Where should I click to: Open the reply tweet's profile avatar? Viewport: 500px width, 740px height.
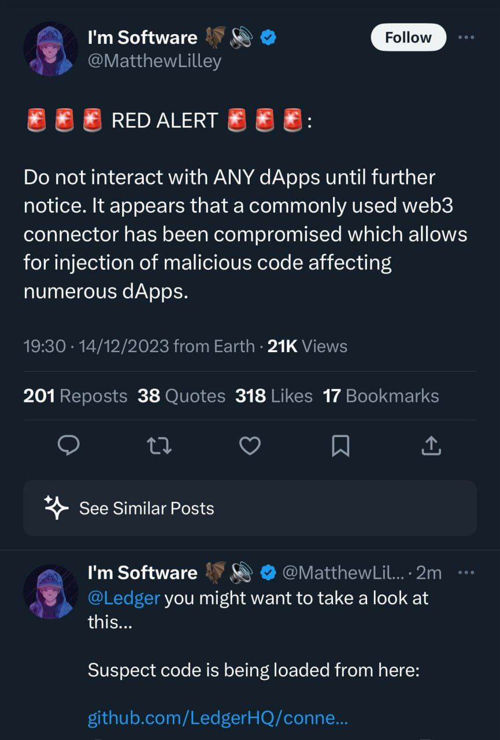50,592
